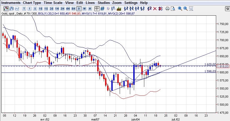Switch to line chart type icon
The height and width of the screenshot is (121, 230).
(17, 9)
